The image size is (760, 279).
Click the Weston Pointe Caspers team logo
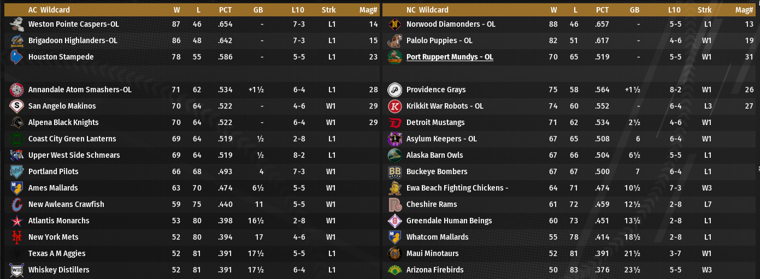[16, 24]
